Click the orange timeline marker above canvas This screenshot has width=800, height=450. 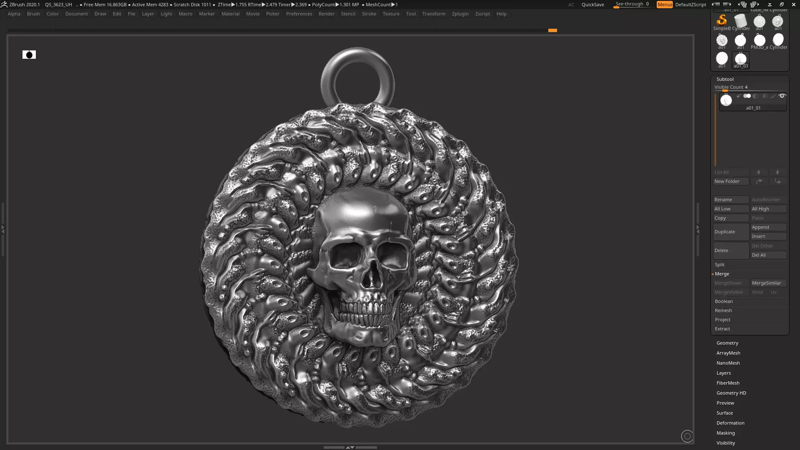(552, 30)
